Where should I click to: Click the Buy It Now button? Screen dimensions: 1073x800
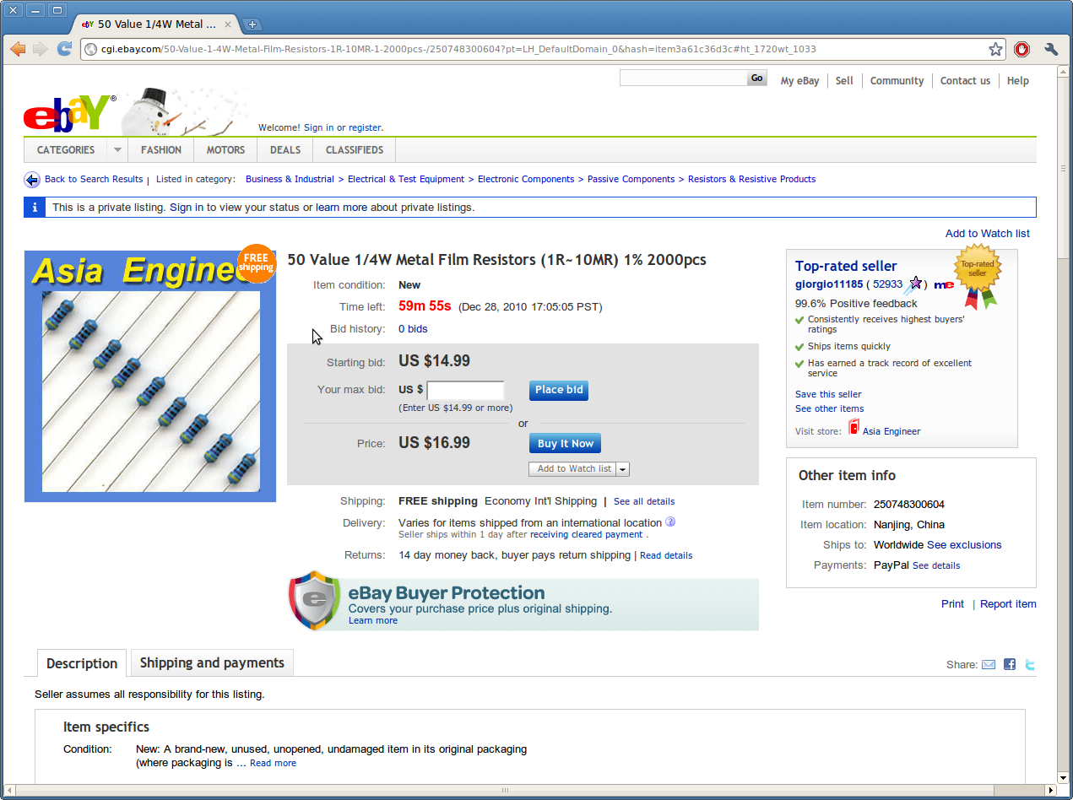coord(564,442)
